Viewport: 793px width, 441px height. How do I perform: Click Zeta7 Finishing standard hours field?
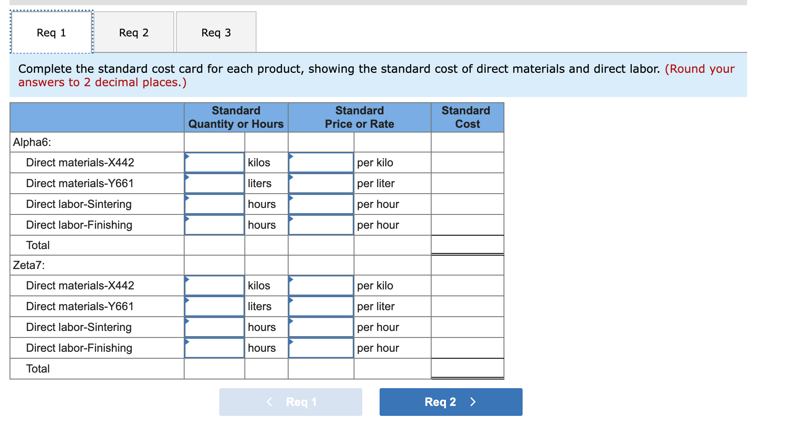pyautogui.click(x=214, y=348)
